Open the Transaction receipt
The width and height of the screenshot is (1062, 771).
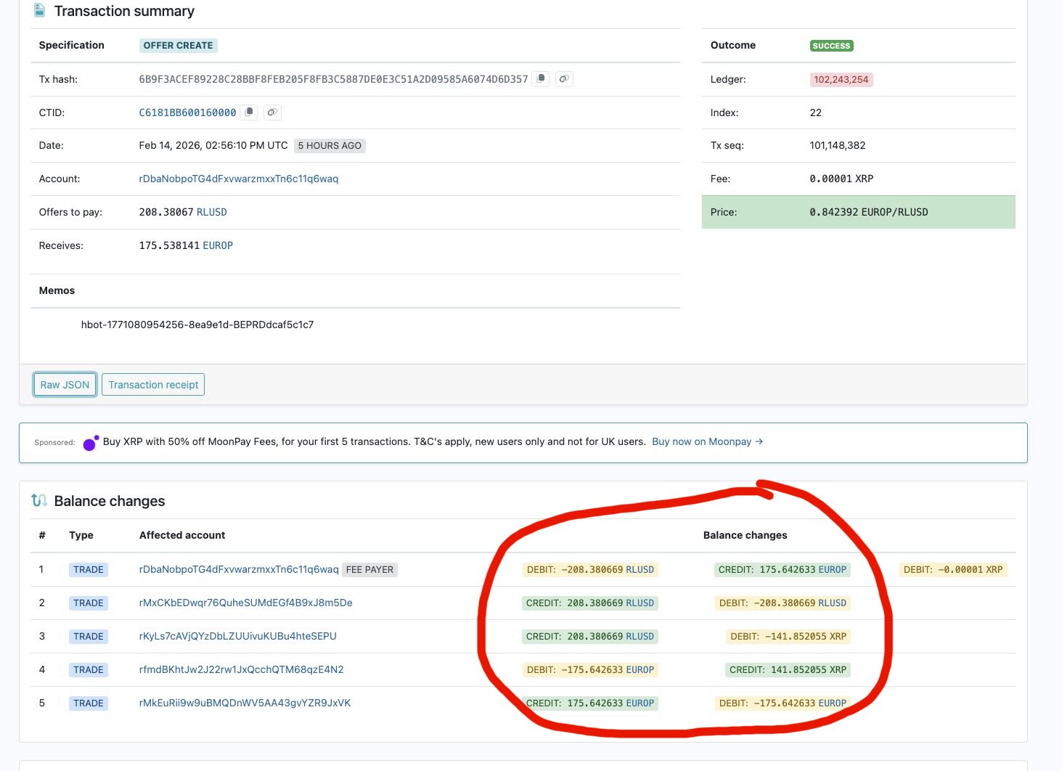point(153,385)
